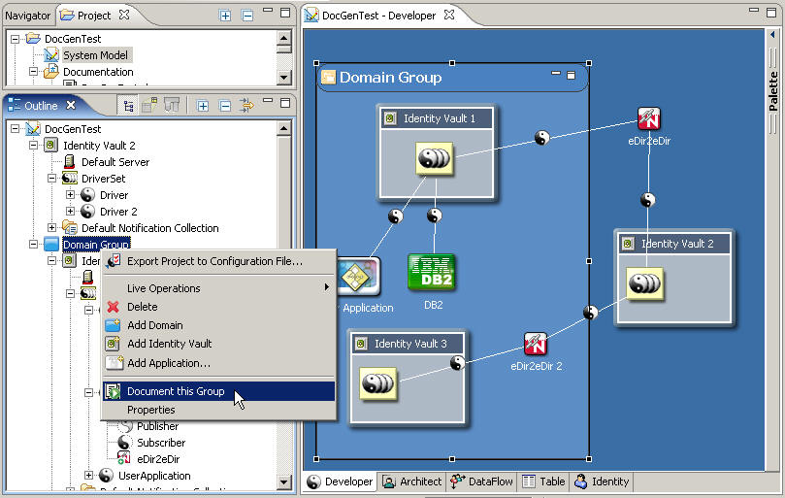Click yin-yang driver on Identity Vault 1 to eDir2eDir line
Image resolution: width=785 pixels, height=498 pixels.
[541, 137]
